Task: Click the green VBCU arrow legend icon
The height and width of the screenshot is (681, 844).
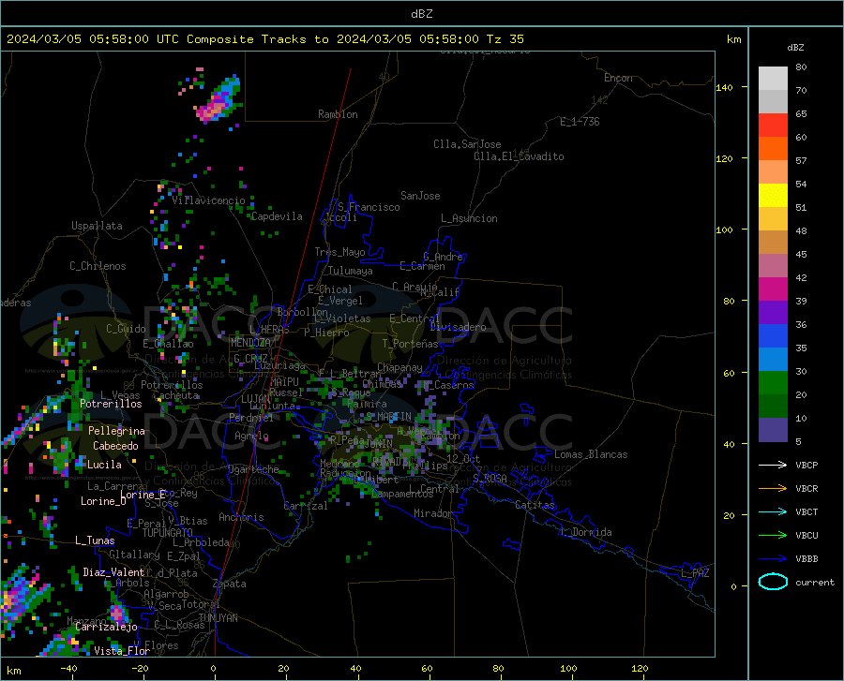Action: [x=773, y=536]
